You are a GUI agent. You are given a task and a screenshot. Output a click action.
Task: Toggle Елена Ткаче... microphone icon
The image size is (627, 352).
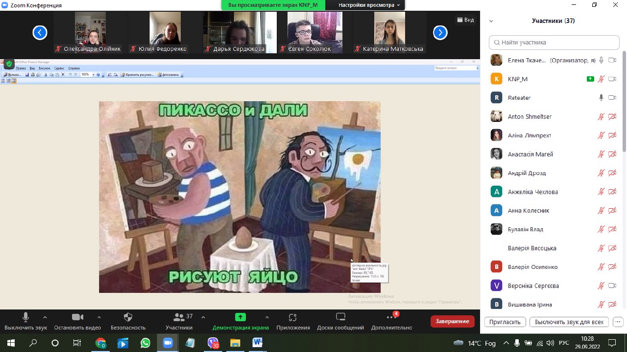pos(601,60)
